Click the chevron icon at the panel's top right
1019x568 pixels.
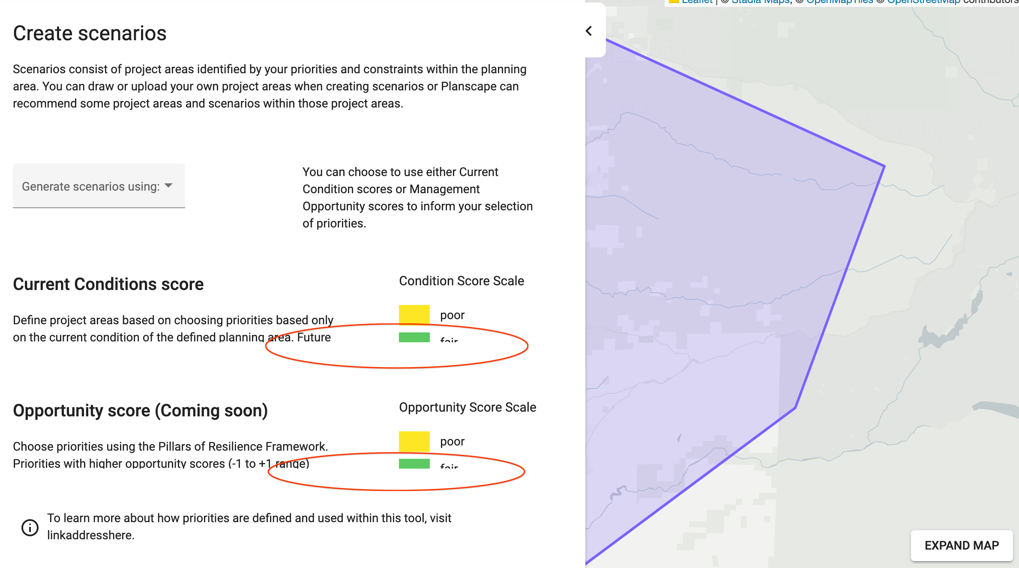[x=589, y=30]
